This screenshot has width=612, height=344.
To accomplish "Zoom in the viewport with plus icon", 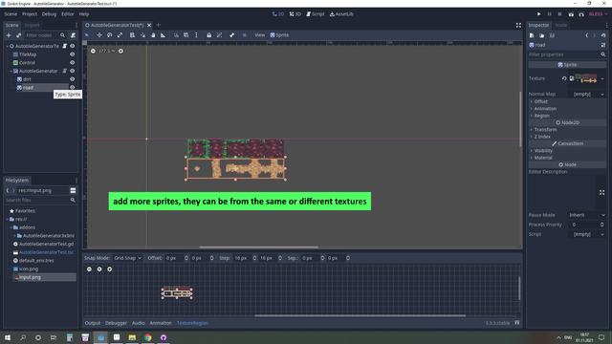I will coord(120,51).
